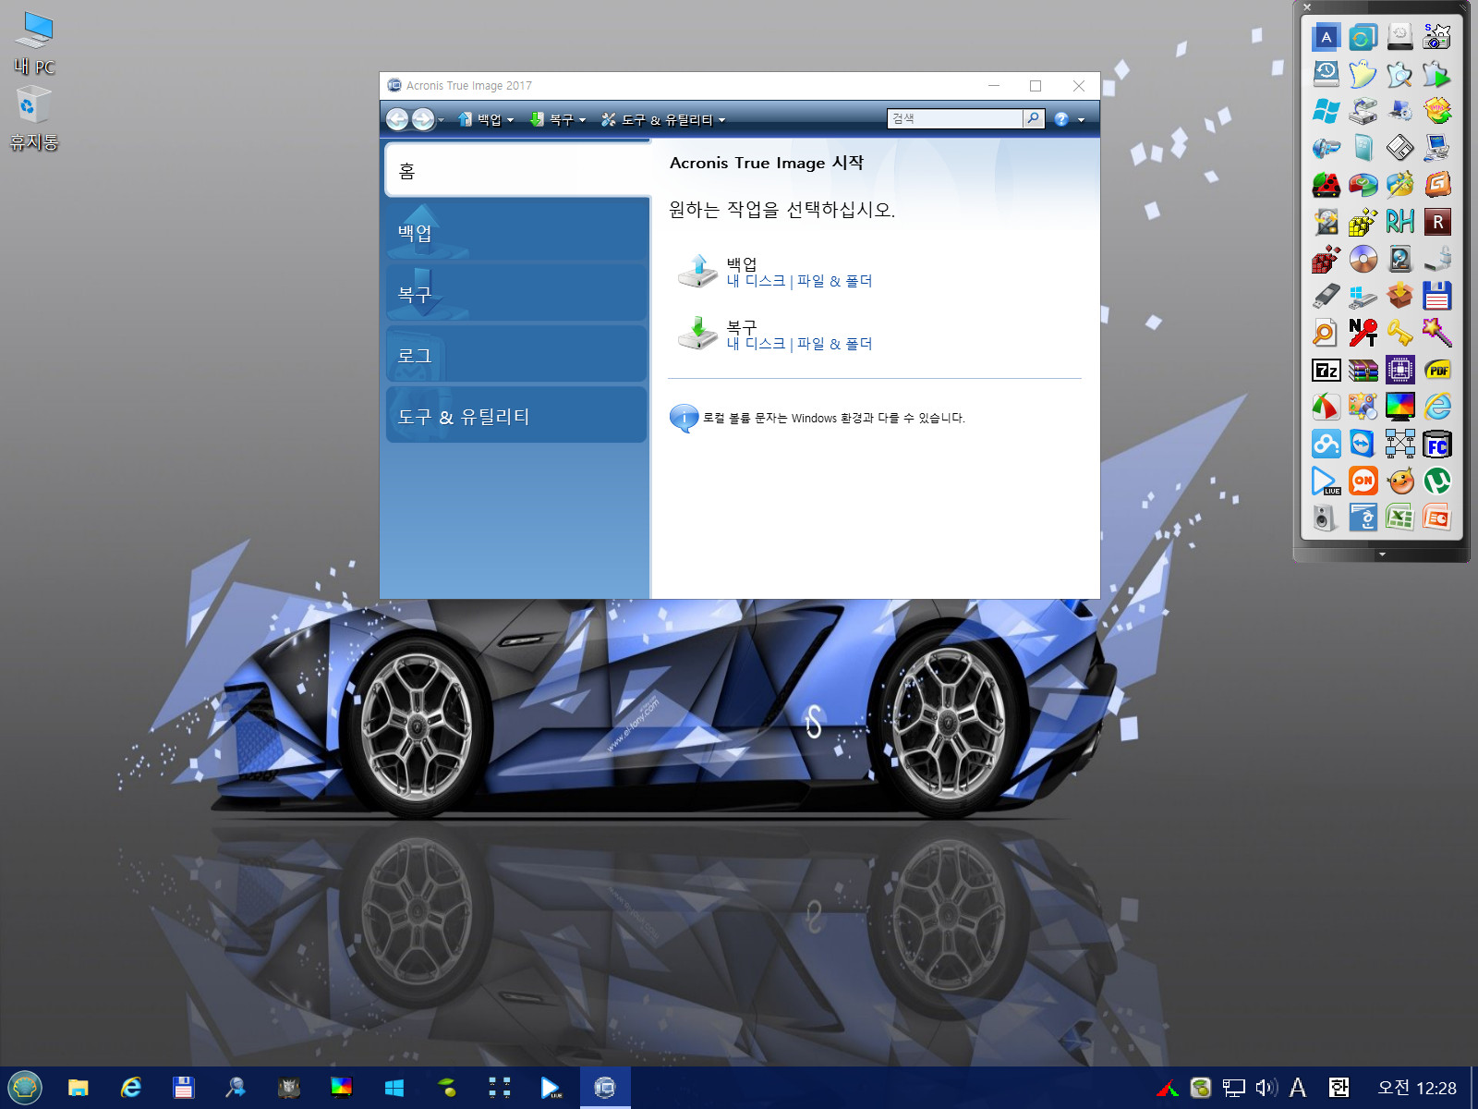This screenshot has width=1478, height=1109.
Task: Toggle the 한 Korean IME indicator
Action: click(x=1339, y=1088)
